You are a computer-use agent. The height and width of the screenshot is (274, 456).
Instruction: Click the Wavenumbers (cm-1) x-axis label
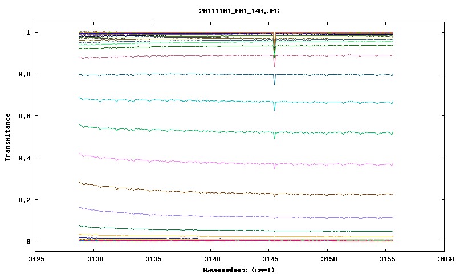coord(239,270)
